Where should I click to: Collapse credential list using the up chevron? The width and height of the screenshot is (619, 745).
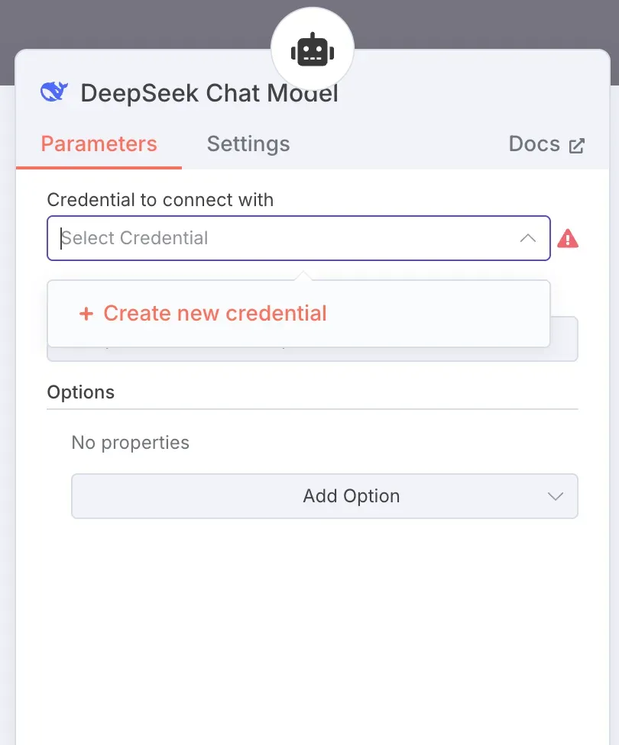(x=527, y=238)
